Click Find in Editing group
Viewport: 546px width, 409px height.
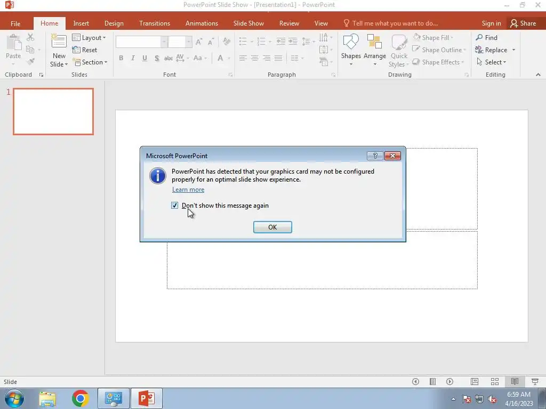point(486,38)
